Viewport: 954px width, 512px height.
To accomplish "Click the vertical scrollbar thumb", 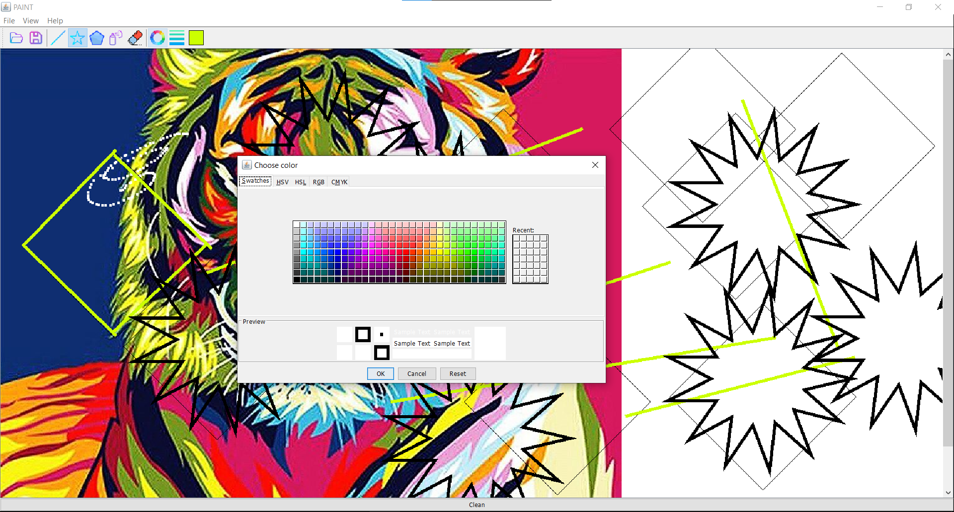I will (948, 253).
